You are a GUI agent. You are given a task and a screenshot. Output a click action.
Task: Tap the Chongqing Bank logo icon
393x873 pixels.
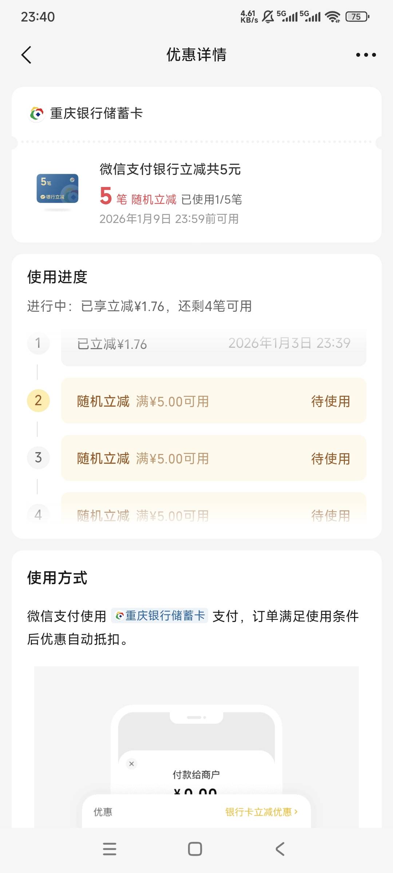click(37, 114)
